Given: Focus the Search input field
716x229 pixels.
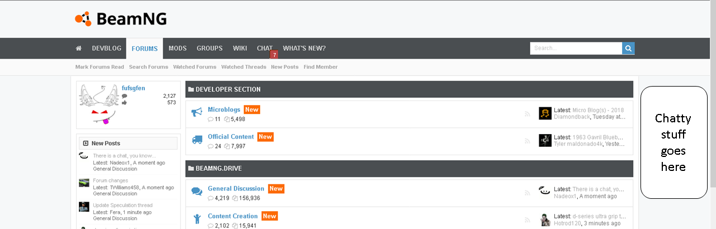Looking at the screenshot, I should (x=576, y=48).
